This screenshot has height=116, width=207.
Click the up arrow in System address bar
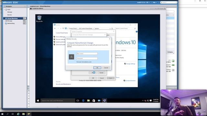[x=63, y=28]
